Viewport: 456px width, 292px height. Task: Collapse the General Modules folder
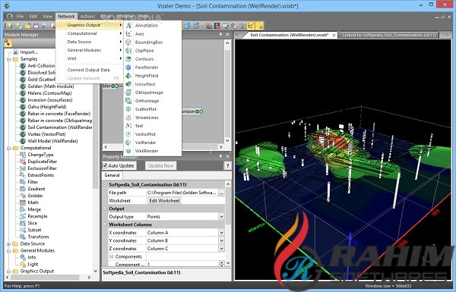[x=8, y=251]
